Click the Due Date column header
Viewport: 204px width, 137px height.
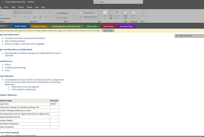[54, 101]
